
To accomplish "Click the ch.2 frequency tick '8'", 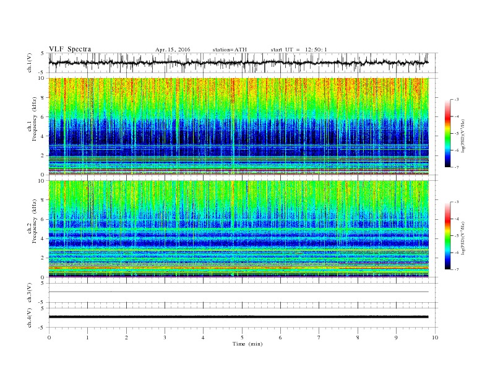I will [43, 200].
